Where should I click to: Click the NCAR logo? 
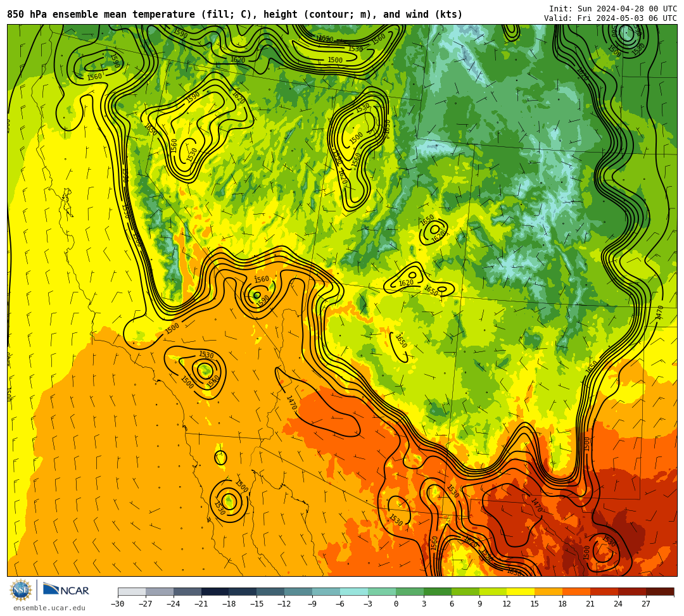[x=66, y=590]
